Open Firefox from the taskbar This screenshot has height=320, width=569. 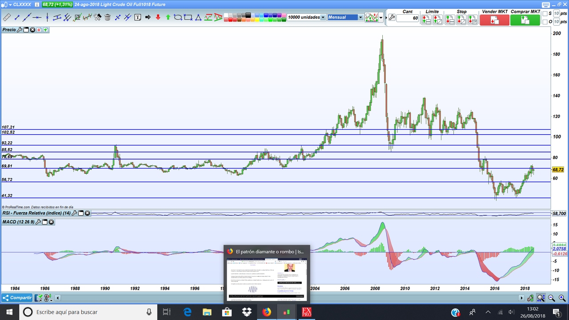tap(266, 312)
